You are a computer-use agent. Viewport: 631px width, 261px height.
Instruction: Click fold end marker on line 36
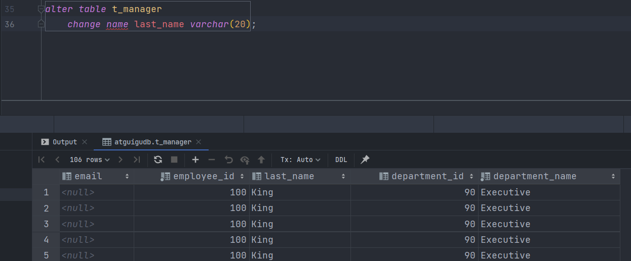pos(41,24)
